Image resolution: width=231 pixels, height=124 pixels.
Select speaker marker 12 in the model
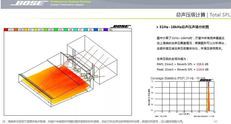pos(89,72)
